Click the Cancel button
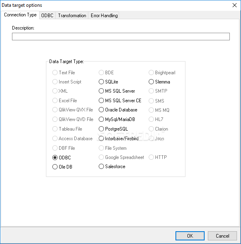The height and width of the screenshot is (244, 241). (222, 236)
